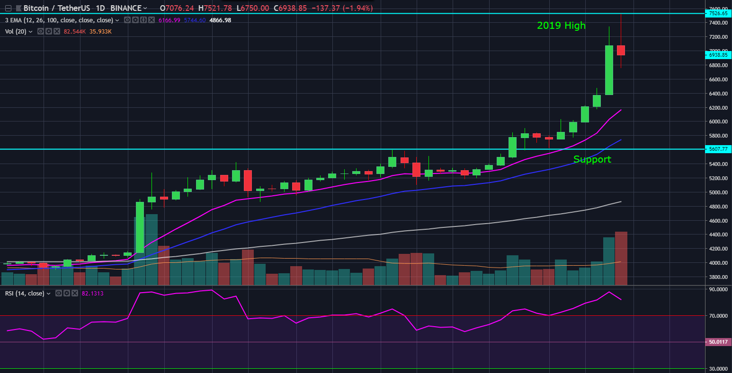Click the blue EMA value 5744.60
Screen dimensions: 732x373
pyautogui.click(x=195, y=20)
